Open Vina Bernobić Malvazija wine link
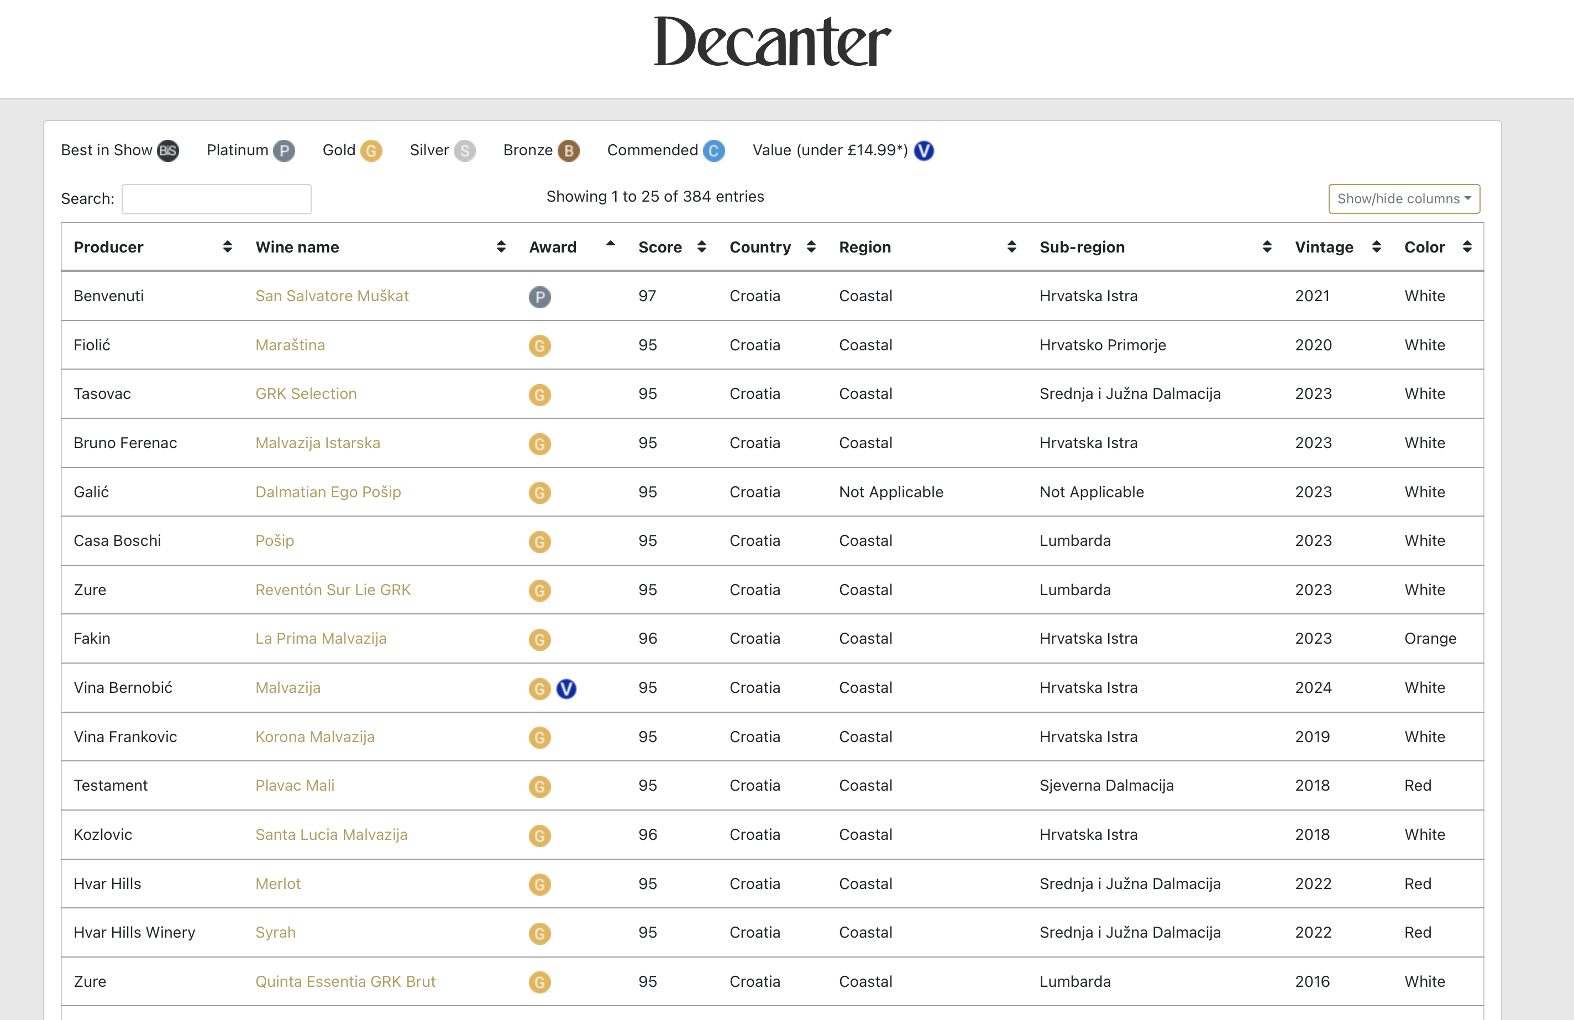Image resolution: width=1574 pixels, height=1020 pixels. coord(288,687)
